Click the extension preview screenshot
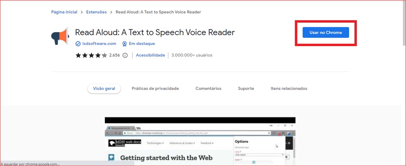 [x=200, y=141]
